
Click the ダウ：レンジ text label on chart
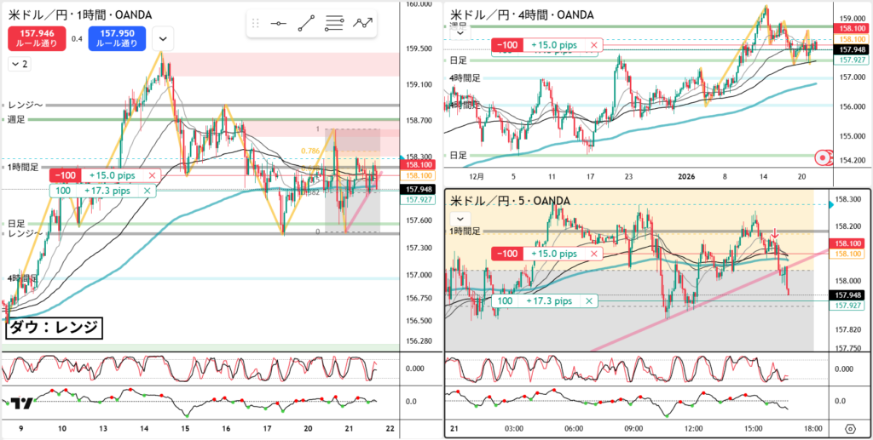[x=55, y=328]
